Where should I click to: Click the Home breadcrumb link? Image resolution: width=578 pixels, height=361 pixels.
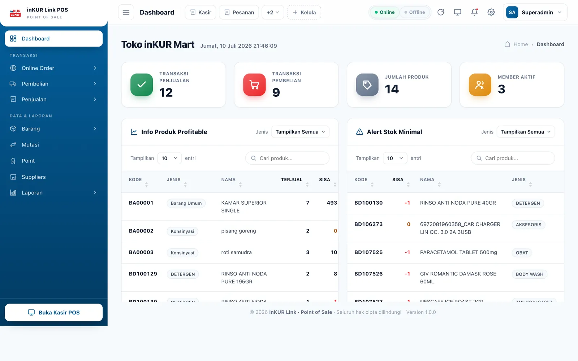pyautogui.click(x=521, y=44)
